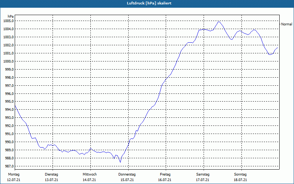The width and height of the screenshot is (294, 184).
Task: Select the 990,0 axis value
Action: click(9, 142)
